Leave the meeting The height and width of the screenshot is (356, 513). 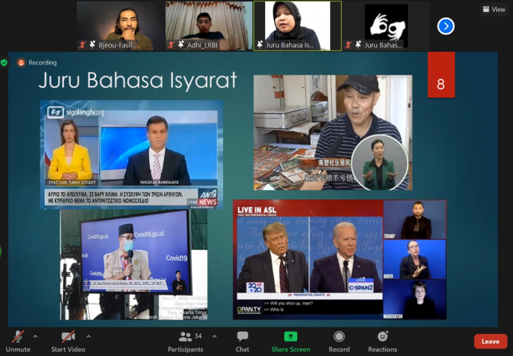coord(490,341)
